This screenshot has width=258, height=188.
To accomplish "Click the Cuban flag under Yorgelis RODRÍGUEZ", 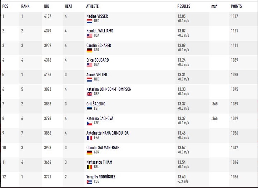I will [89, 182].
